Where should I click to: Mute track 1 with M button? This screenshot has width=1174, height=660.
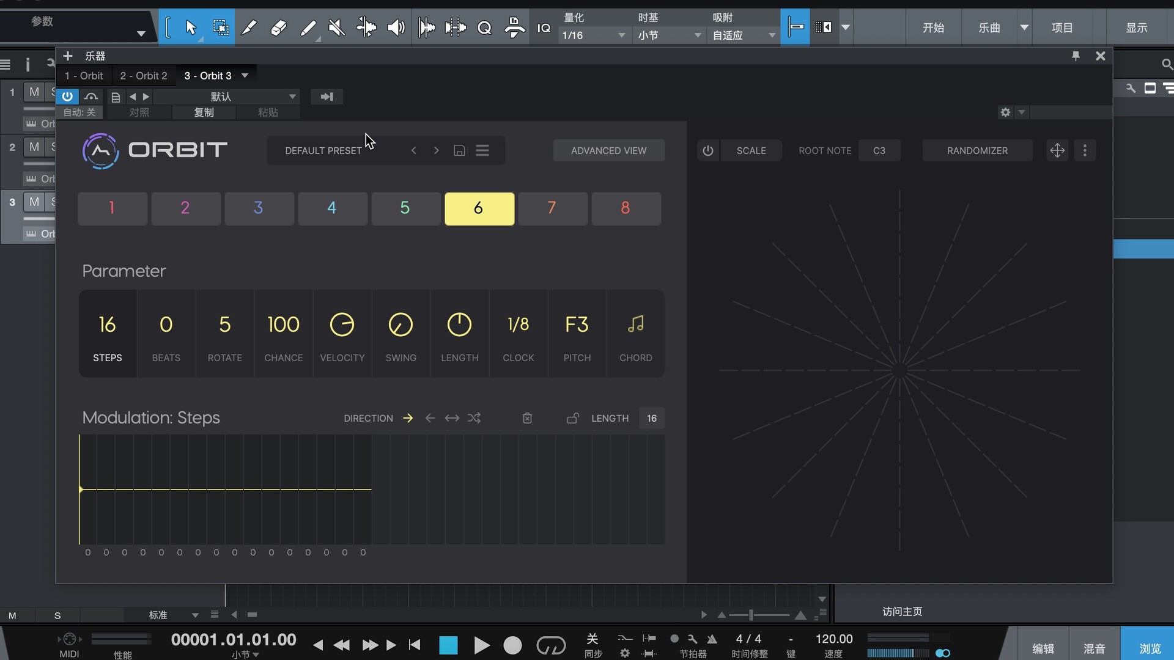coord(34,92)
